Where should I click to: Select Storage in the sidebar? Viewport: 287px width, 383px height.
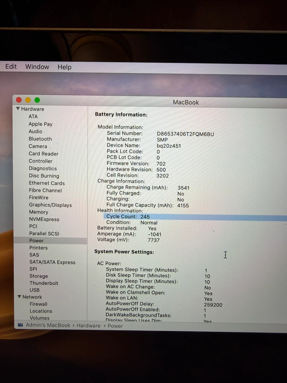click(x=39, y=276)
